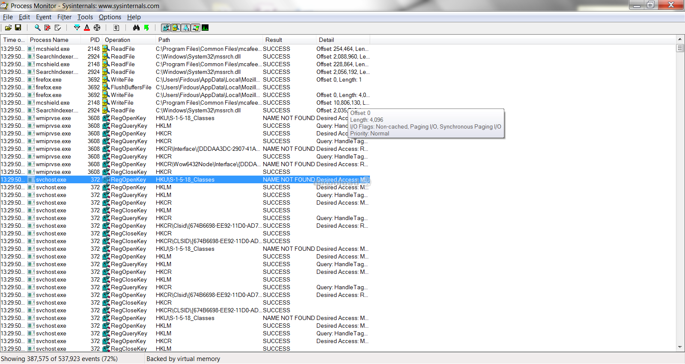Open Highlight settings red A icon
Screen dimensions: 685x364
pyautogui.click(x=87, y=28)
